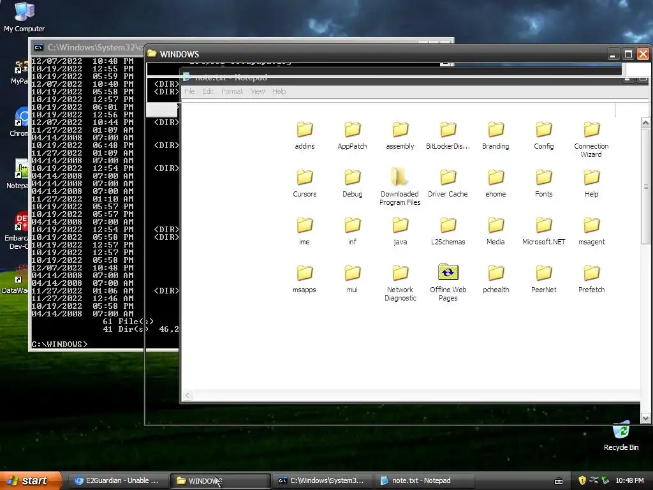Viewport: 653px width, 490px height.
Task: Click the vertical scrollbar thumb in folder view
Action: (x=645, y=186)
